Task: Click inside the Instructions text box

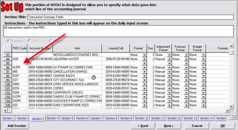Action: 119,31
